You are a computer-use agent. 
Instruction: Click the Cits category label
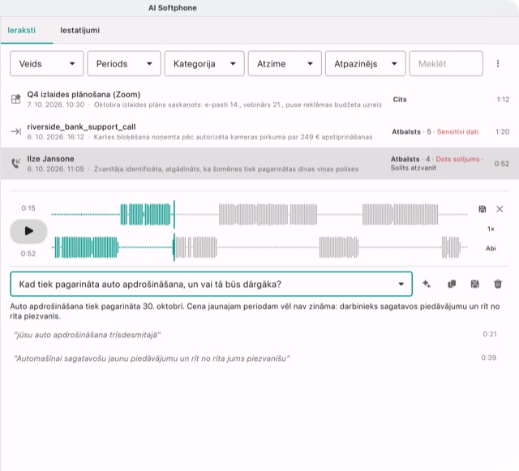click(400, 99)
